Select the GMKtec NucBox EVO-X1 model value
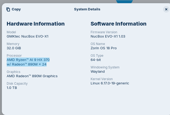 (x=27, y=36)
